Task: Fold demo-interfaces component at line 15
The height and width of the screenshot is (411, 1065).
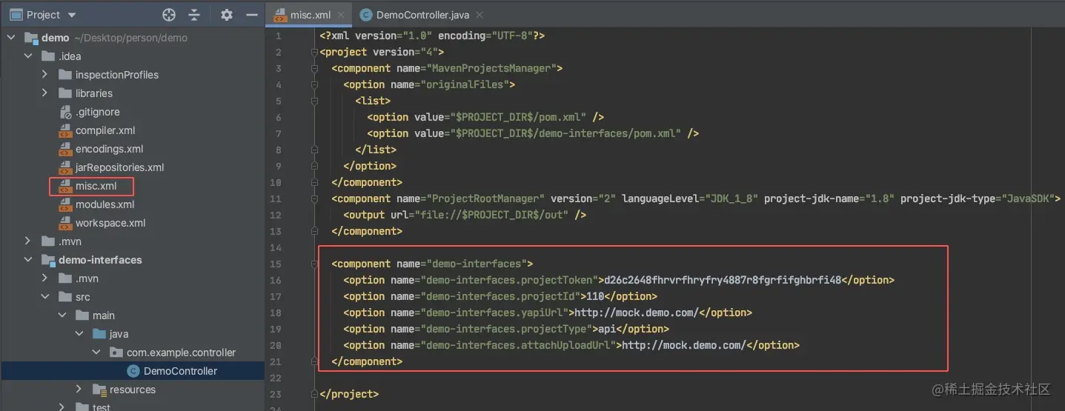Action: point(314,264)
